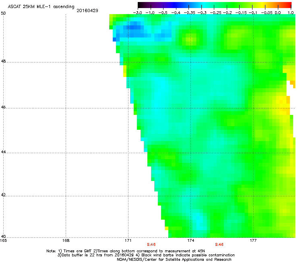
Task: Click the color bar label '-0.05'
Action: point(267,13)
